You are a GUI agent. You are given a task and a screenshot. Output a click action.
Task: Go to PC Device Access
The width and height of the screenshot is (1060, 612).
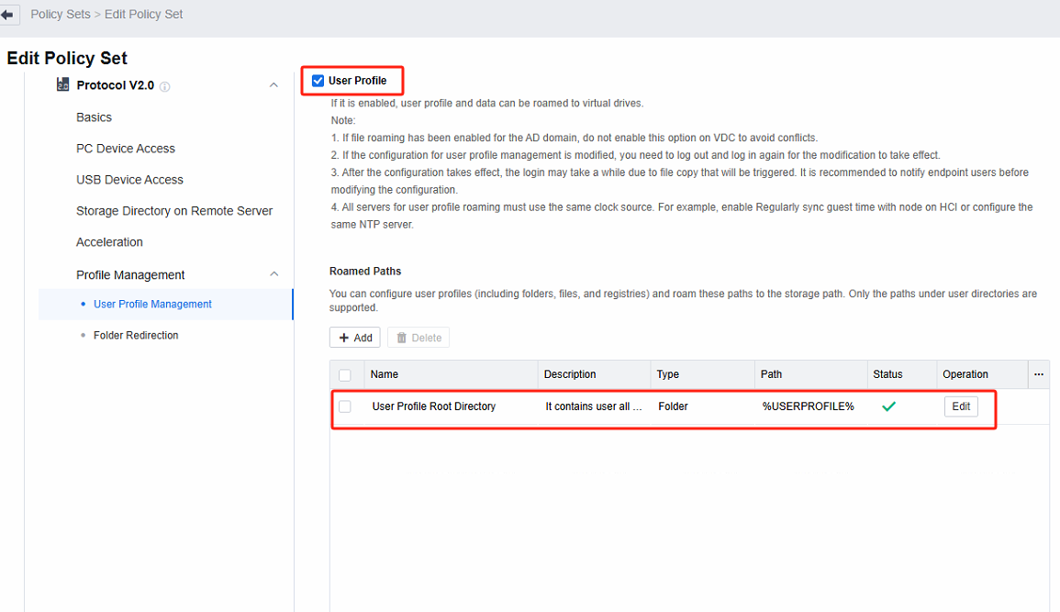click(x=126, y=149)
